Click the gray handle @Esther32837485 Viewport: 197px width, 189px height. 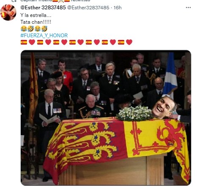[88, 8]
